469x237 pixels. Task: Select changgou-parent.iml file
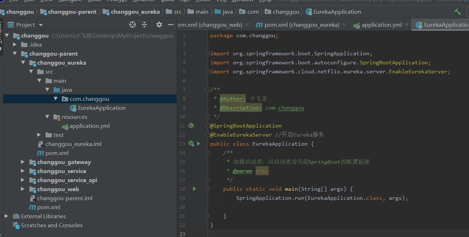[x=61, y=198]
